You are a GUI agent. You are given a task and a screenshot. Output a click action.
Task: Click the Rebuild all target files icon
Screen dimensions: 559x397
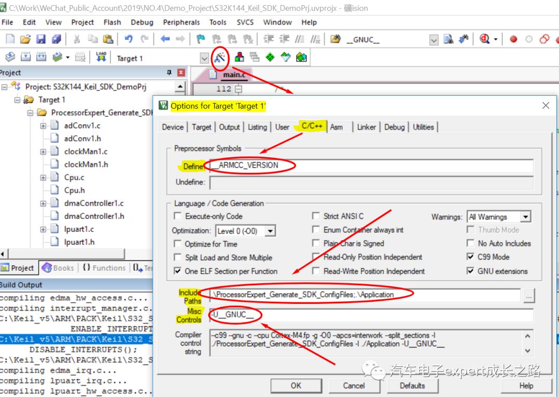(41, 57)
